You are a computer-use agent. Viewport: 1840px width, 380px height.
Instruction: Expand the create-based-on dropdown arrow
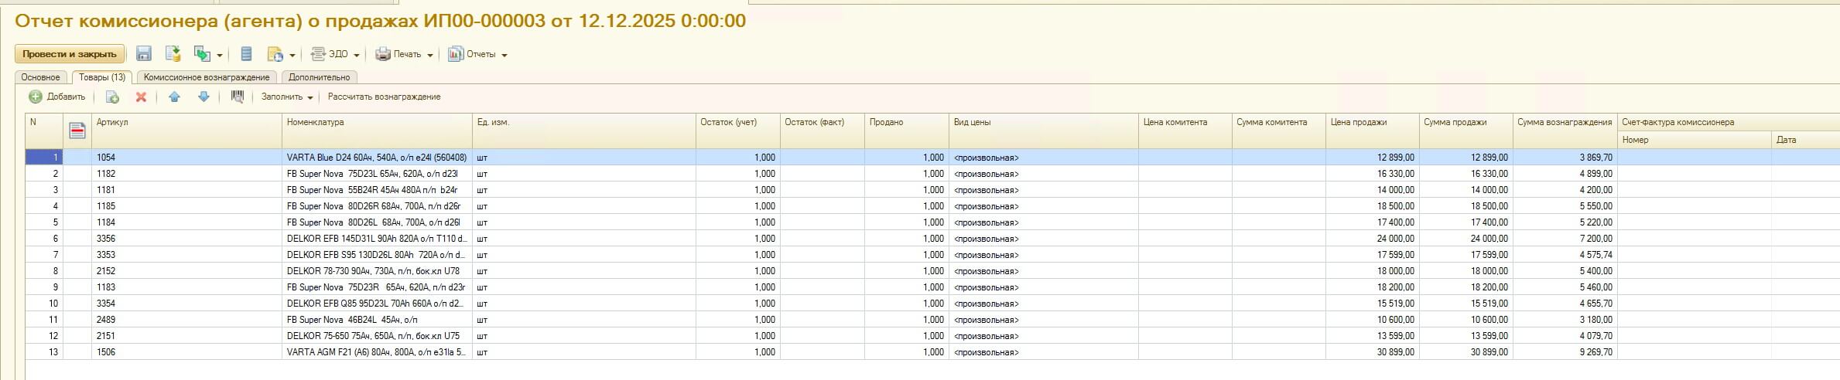click(220, 55)
